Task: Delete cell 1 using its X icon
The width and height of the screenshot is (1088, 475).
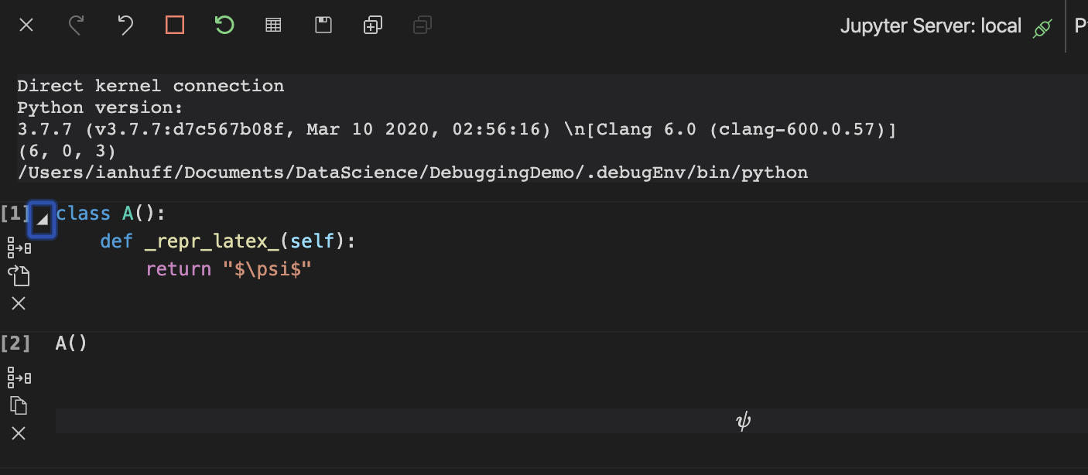Action: point(19,303)
